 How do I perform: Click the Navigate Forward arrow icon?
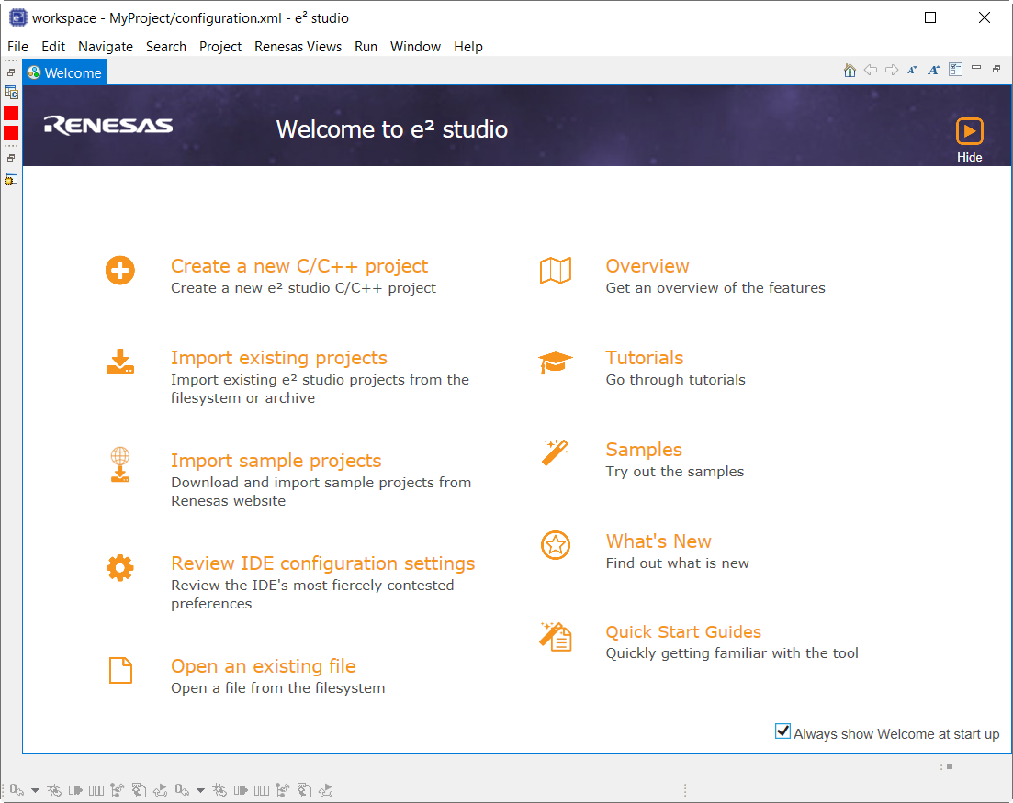[892, 70]
